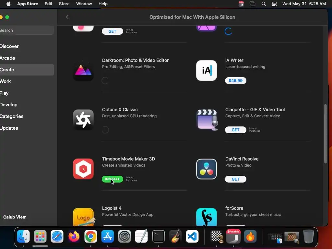Open the Apple menu

pyautogui.click(x=8, y=4)
